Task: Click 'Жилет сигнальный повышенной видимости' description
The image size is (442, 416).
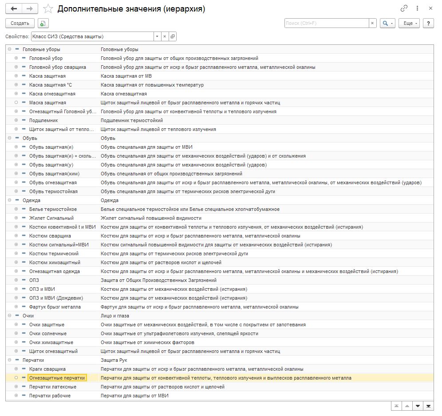Action: coord(151,218)
